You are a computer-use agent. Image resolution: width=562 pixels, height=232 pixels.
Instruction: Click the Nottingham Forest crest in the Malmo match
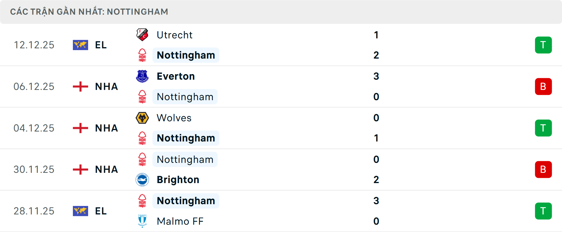[142, 201]
